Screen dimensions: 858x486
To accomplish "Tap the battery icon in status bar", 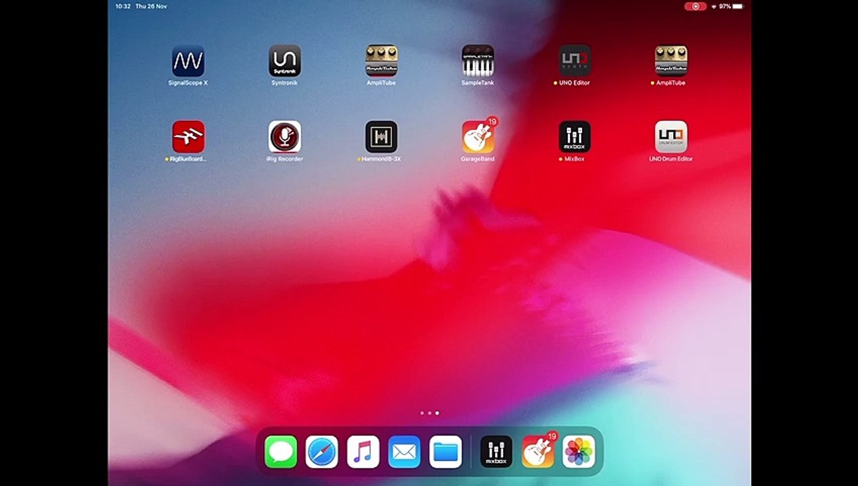I will [x=738, y=6].
